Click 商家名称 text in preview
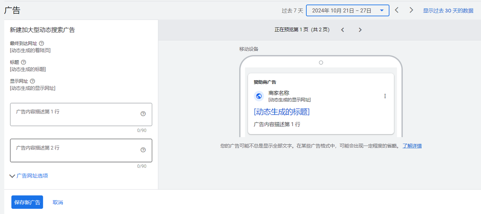This screenshot has height=214, width=481. (x=279, y=93)
